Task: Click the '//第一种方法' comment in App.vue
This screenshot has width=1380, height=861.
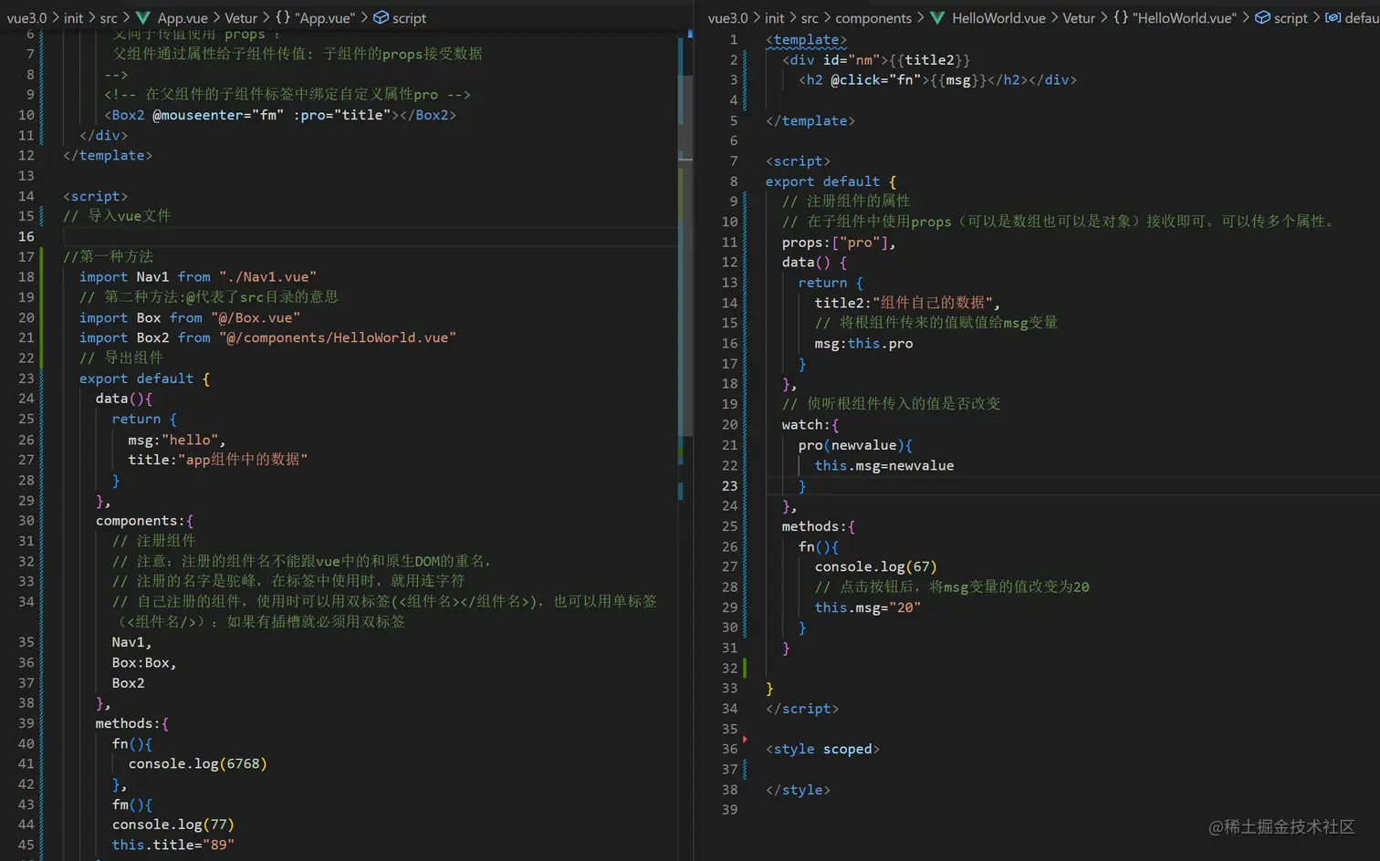Action: 108,256
